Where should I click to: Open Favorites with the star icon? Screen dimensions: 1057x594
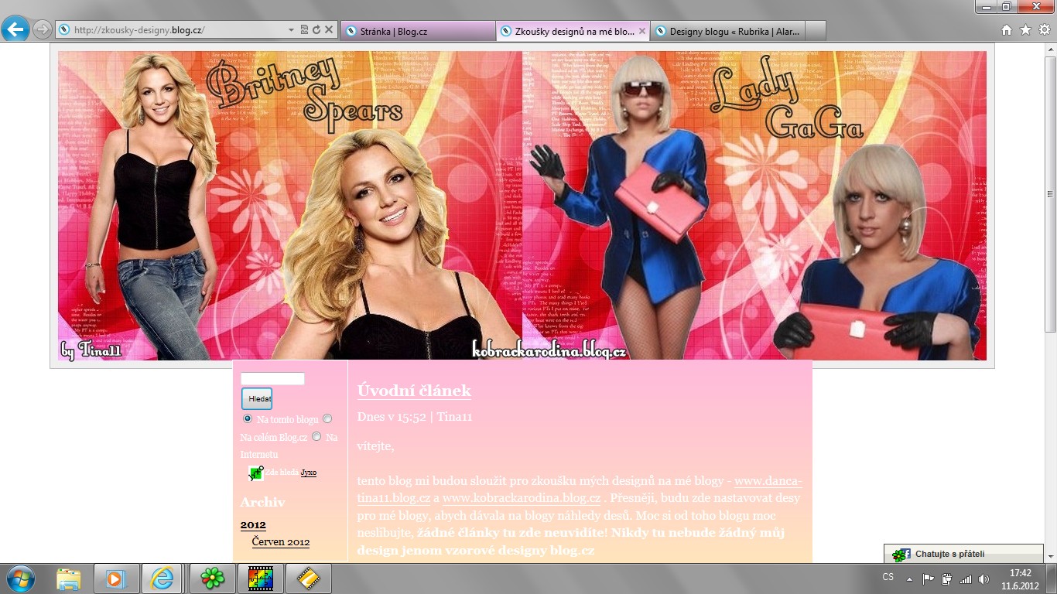[1025, 30]
